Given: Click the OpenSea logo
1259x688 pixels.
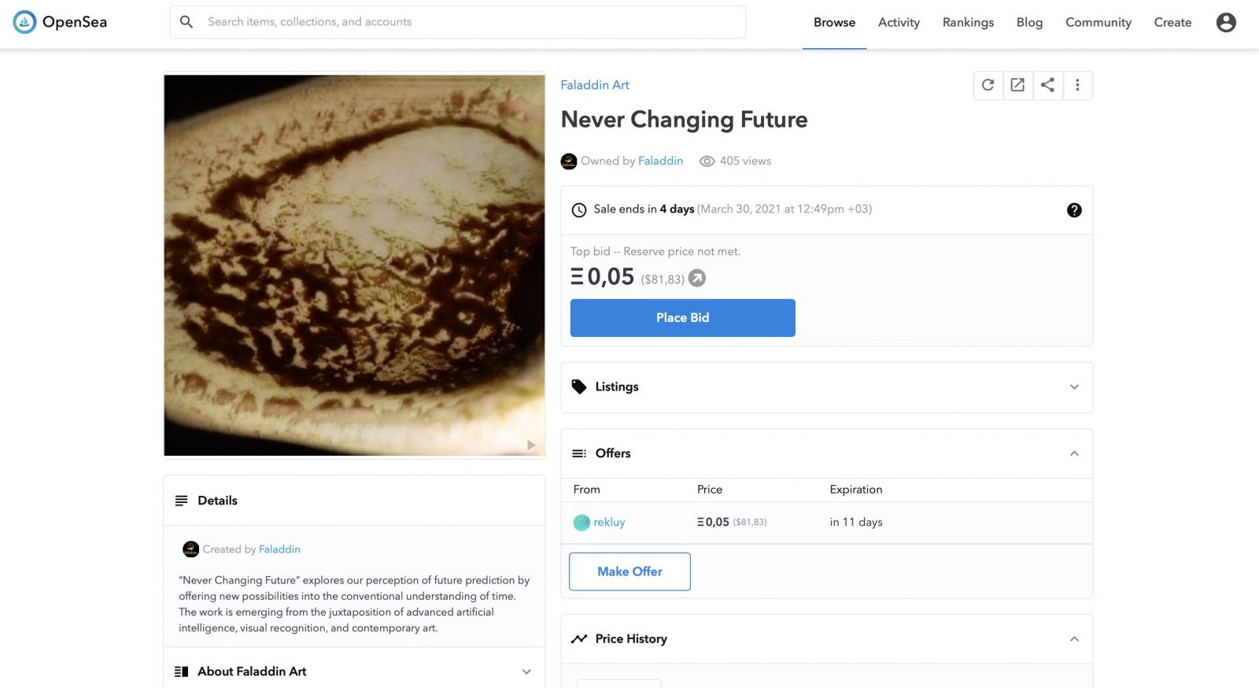Looking at the screenshot, I should coord(60,22).
